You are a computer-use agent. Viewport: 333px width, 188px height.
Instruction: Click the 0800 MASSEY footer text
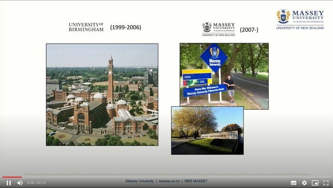pyautogui.click(x=196, y=181)
